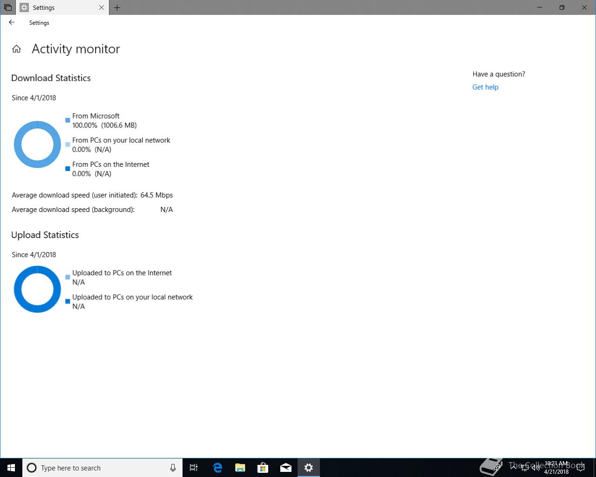Image resolution: width=596 pixels, height=477 pixels.
Task: Go back using the back arrow
Action: coord(12,22)
